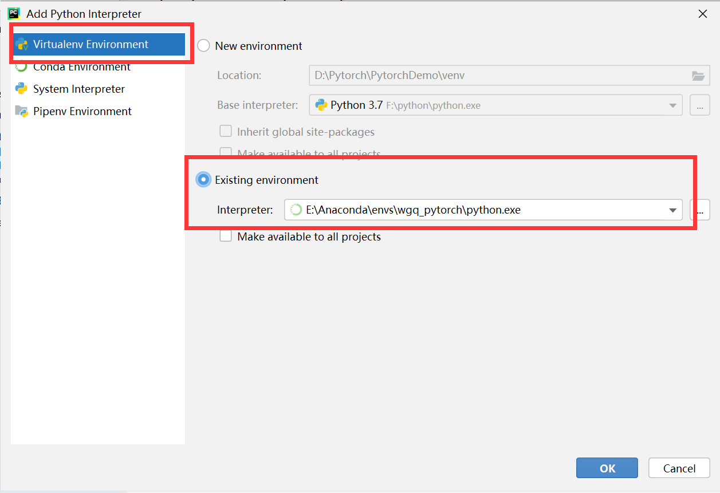Image resolution: width=720 pixels, height=493 pixels.
Task: Click the conda ring icon in Interpreter field
Action: coord(296,210)
